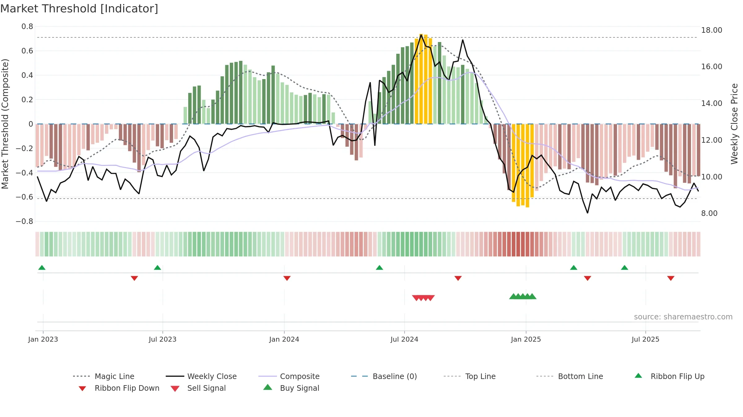Click the green flip-up triangle at January 2023
Screen dimensions: 743x417
42,267
